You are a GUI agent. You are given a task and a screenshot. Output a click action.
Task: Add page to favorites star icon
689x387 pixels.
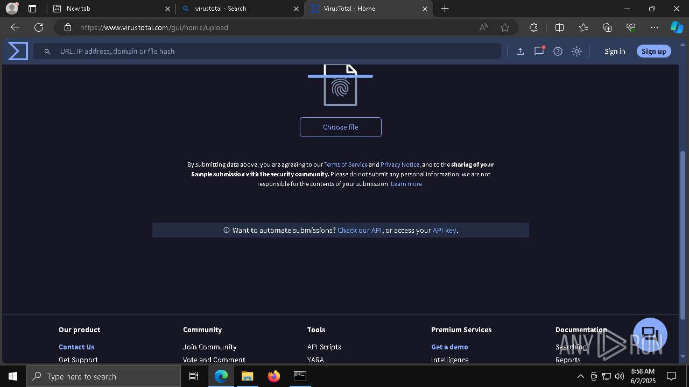505,27
